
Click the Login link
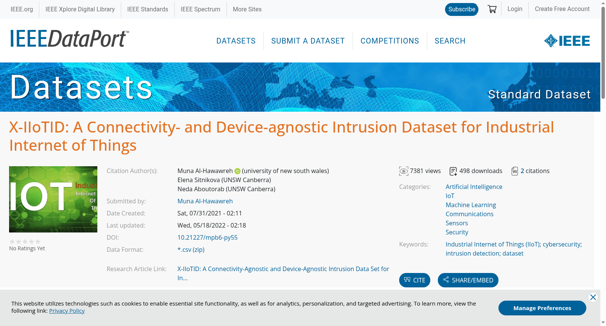(515, 9)
